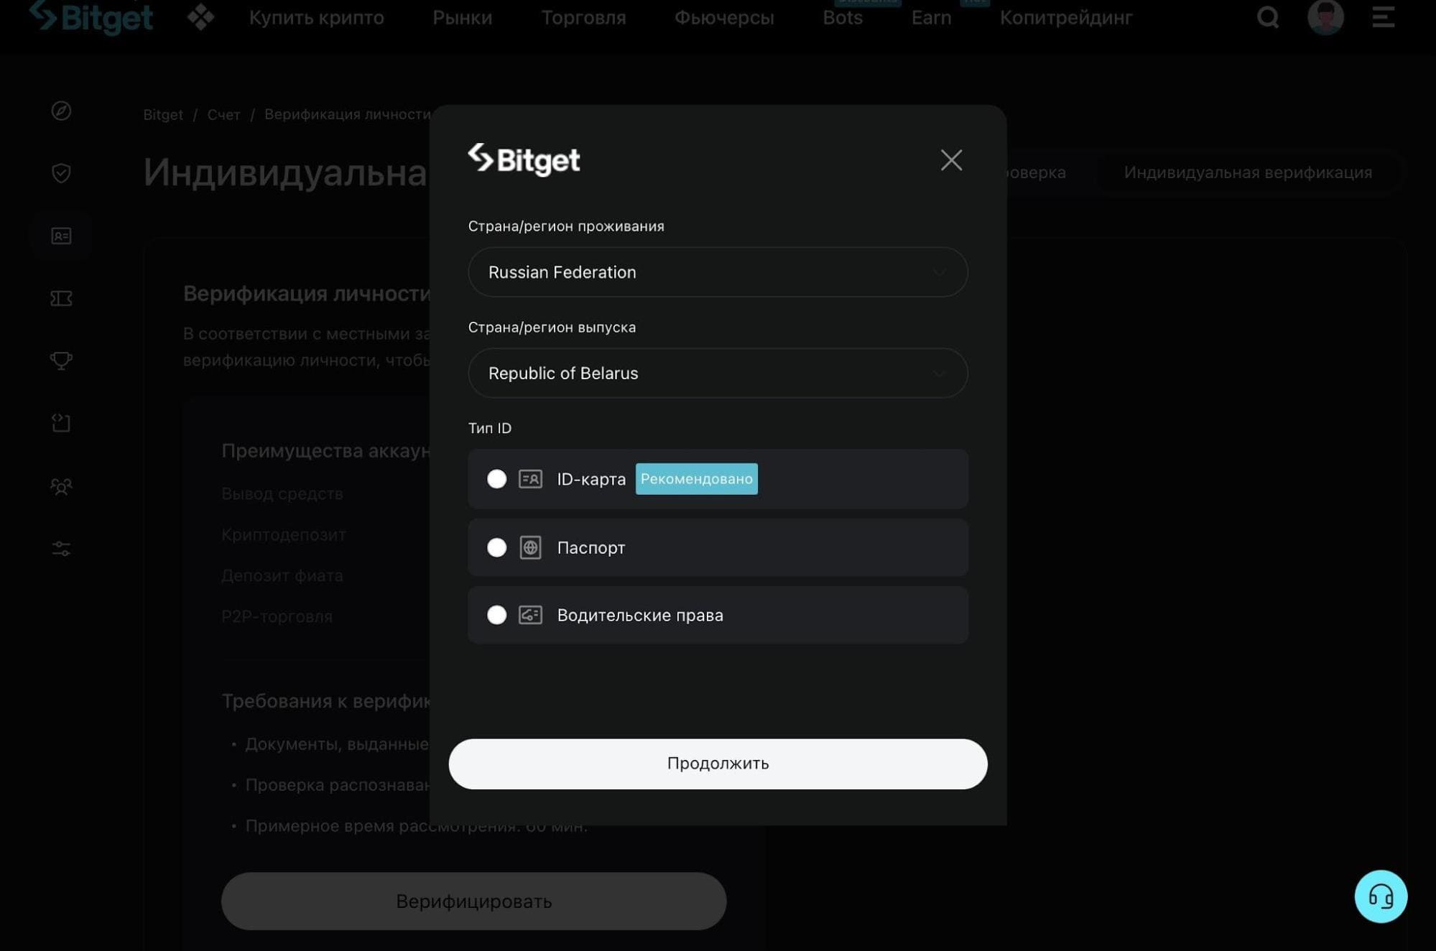The width and height of the screenshot is (1436, 951).
Task: Open the hamburger menu icon
Action: point(1383,17)
